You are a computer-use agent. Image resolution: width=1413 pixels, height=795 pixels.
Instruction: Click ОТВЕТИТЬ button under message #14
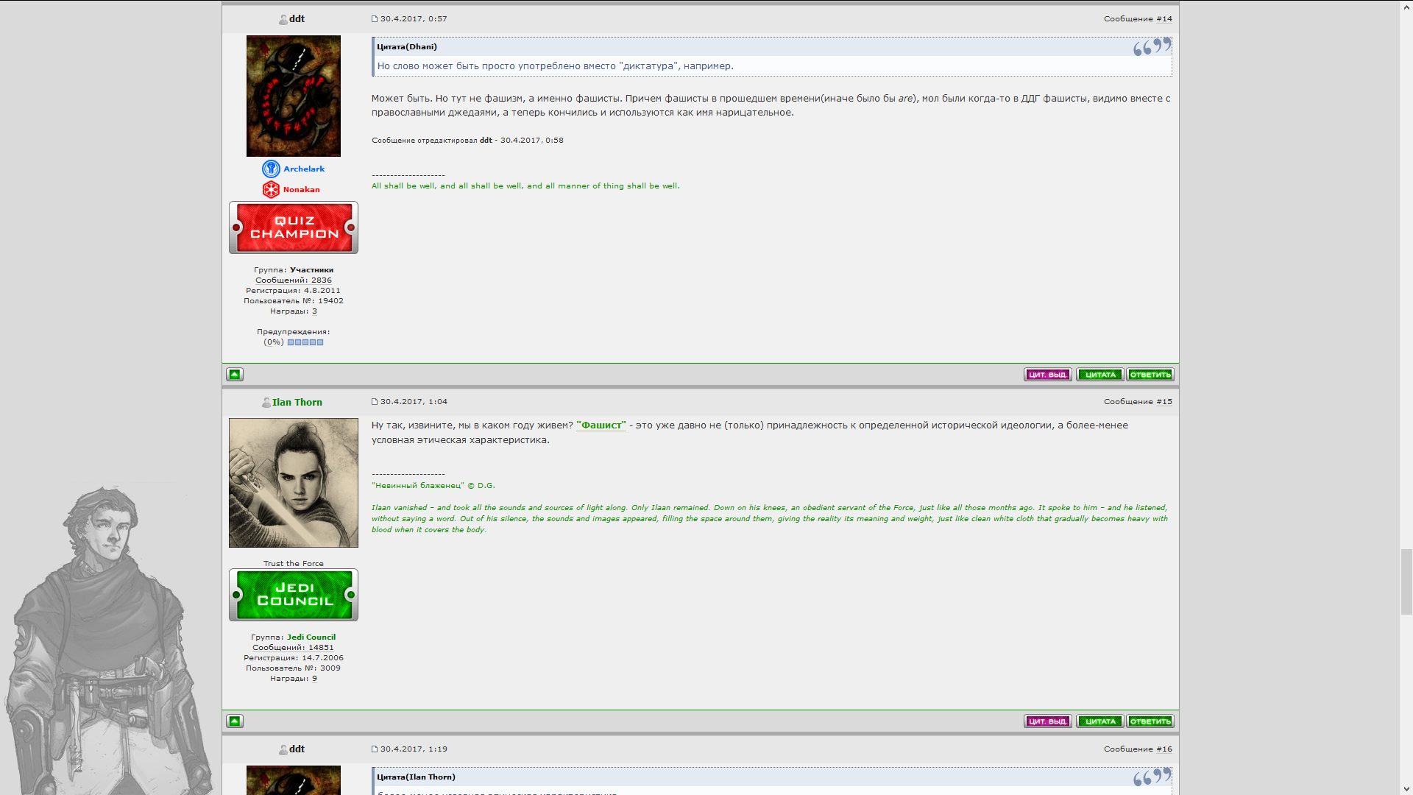tap(1150, 375)
